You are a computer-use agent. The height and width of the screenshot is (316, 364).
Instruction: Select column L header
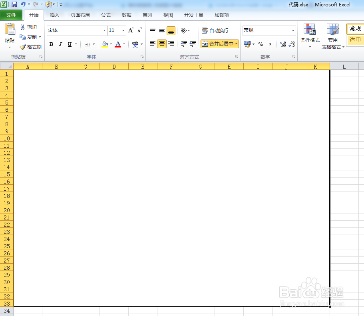pyautogui.click(x=344, y=67)
